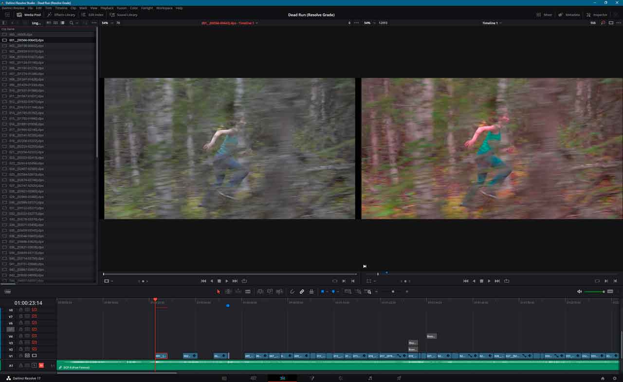
Task: Go to last frame in timeline viewer
Action: 497,281
